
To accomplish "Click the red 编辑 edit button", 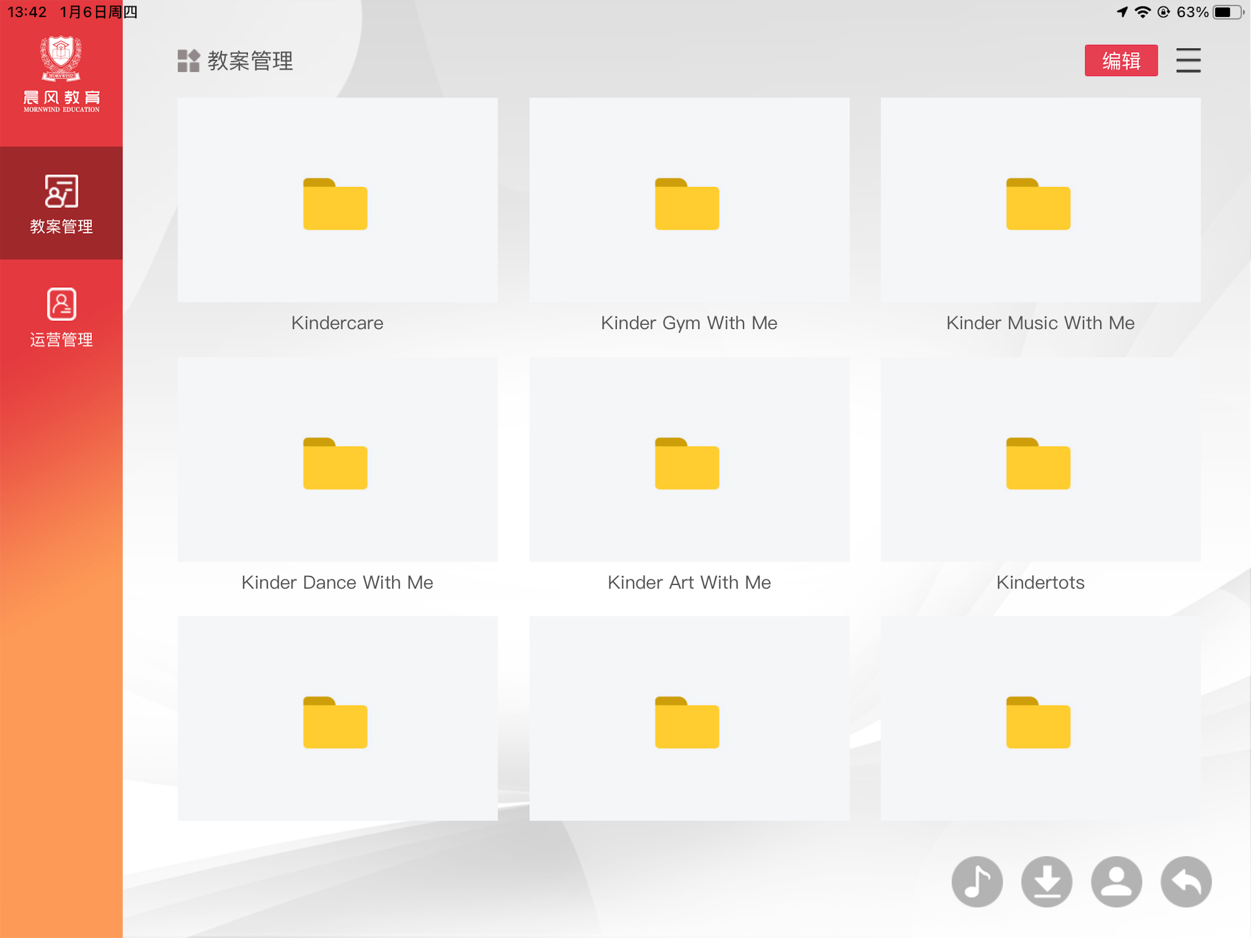I will click(x=1120, y=60).
